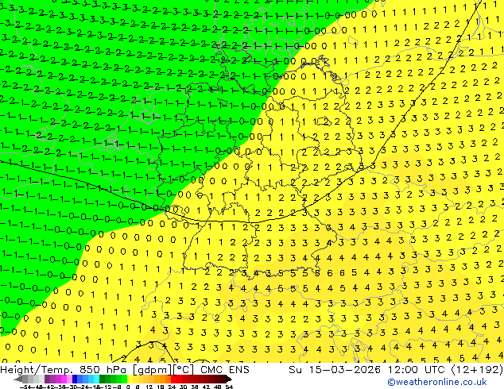Screen dimensions: 504x389
Task: Pick the red segment on the color scale
Action: pyautogui.click(x=173, y=379)
